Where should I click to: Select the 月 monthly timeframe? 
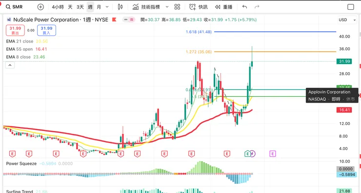click(x=99, y=7)
